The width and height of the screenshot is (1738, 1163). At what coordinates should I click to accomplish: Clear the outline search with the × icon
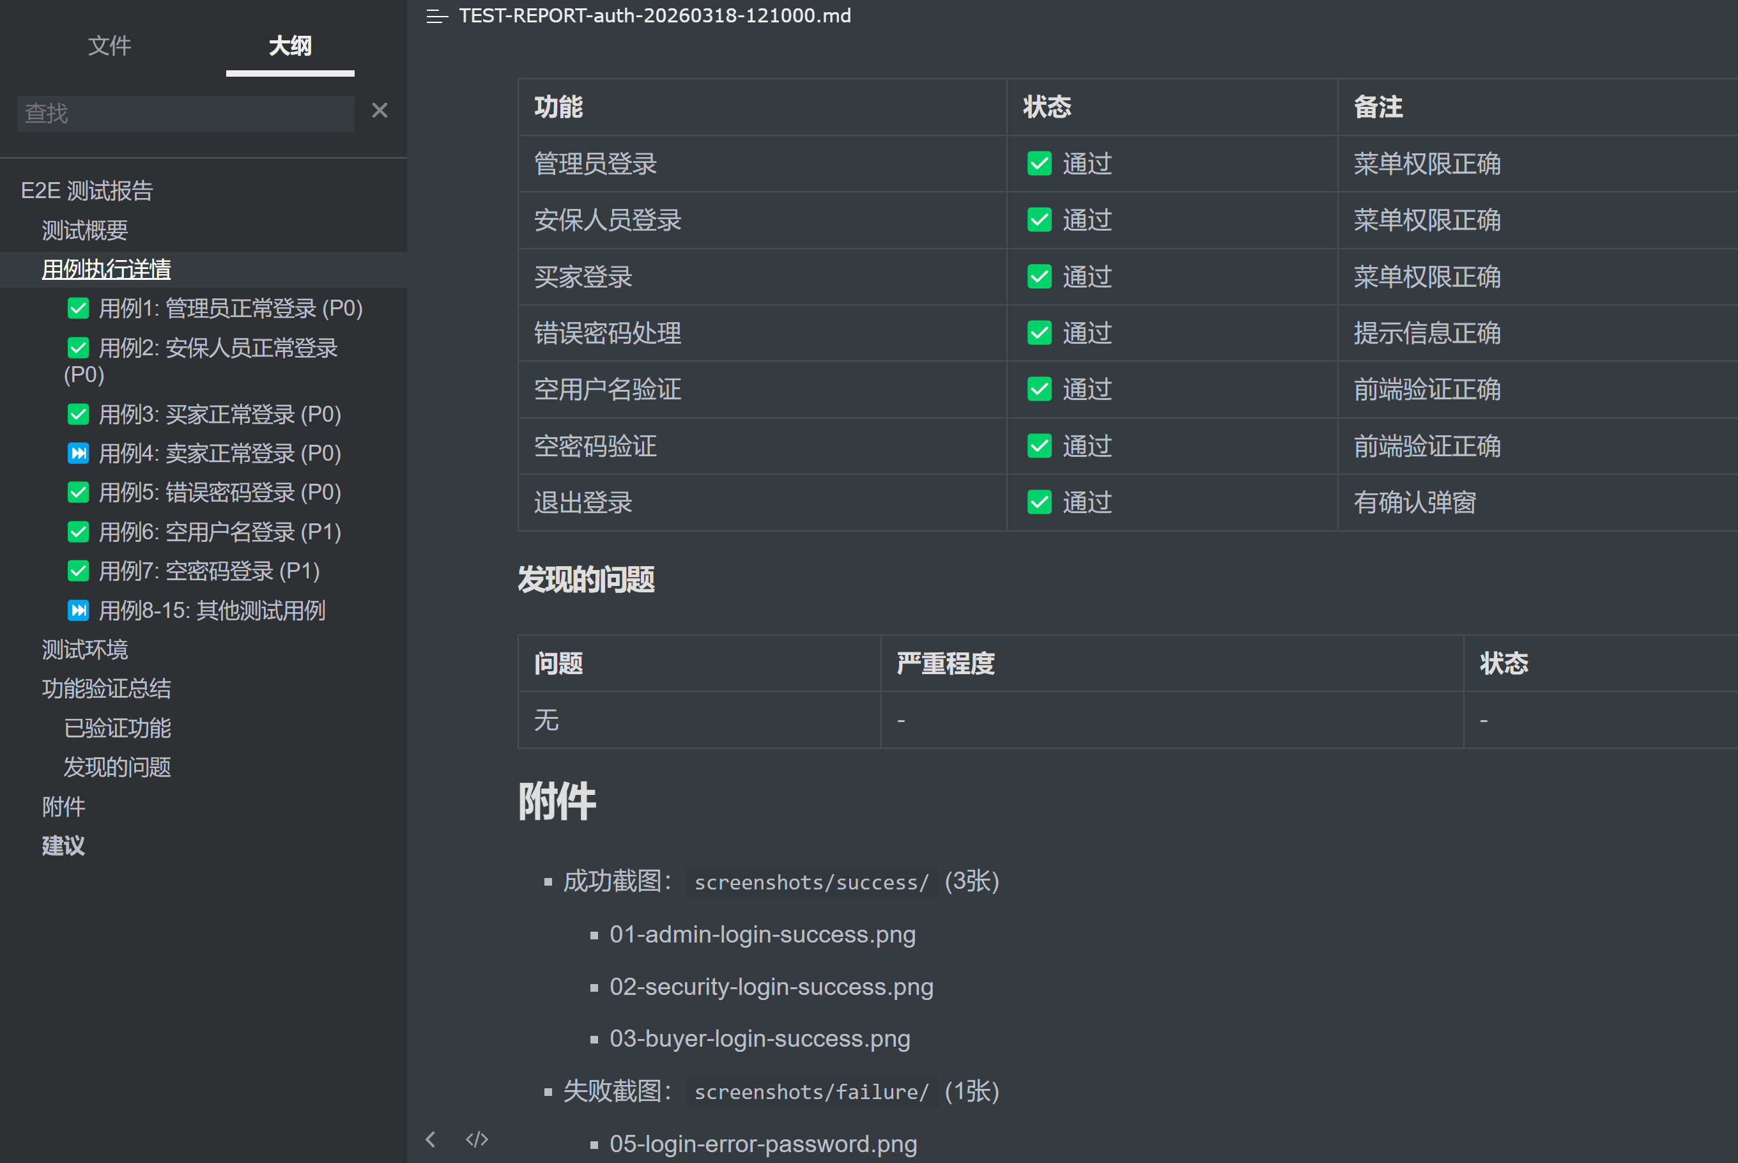[x=380, y=110]
